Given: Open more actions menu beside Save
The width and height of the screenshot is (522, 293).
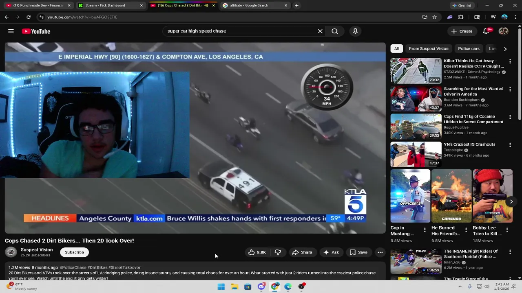Looking at the screenshot, I should [380, 252].
